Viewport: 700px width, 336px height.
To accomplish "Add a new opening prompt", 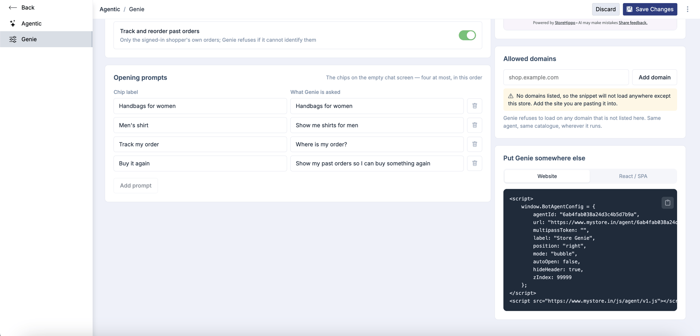I will (135, 185).
